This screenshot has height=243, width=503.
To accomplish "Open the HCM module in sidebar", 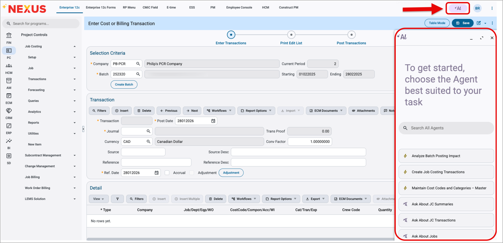I will 9,69.
